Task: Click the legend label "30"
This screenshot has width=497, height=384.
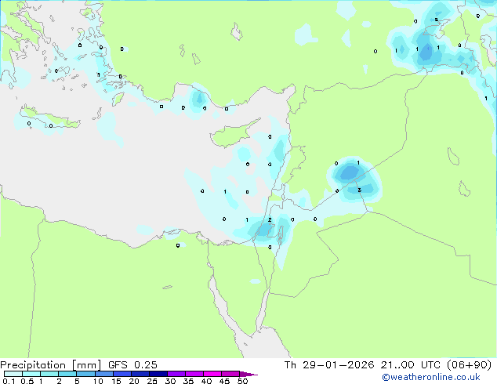Action: tap(170, 381)
